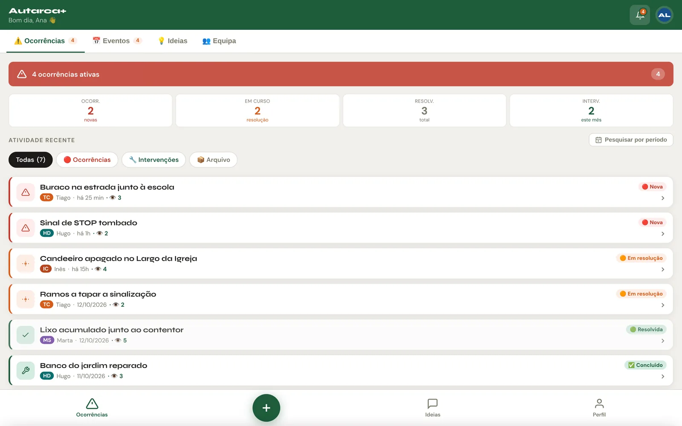
Task: Expand Banco do jardim reparado chevron
Action: pos(663,377)
